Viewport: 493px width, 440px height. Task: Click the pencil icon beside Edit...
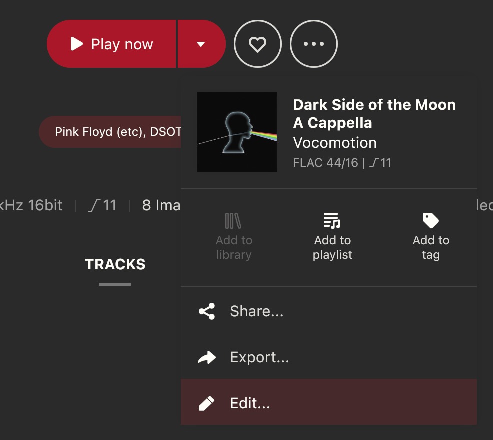[207, 403]
